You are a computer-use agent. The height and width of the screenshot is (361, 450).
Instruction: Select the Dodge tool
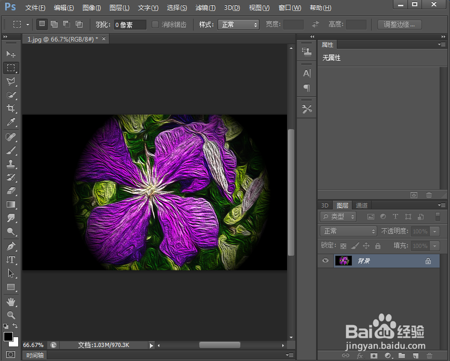(11, 231)
